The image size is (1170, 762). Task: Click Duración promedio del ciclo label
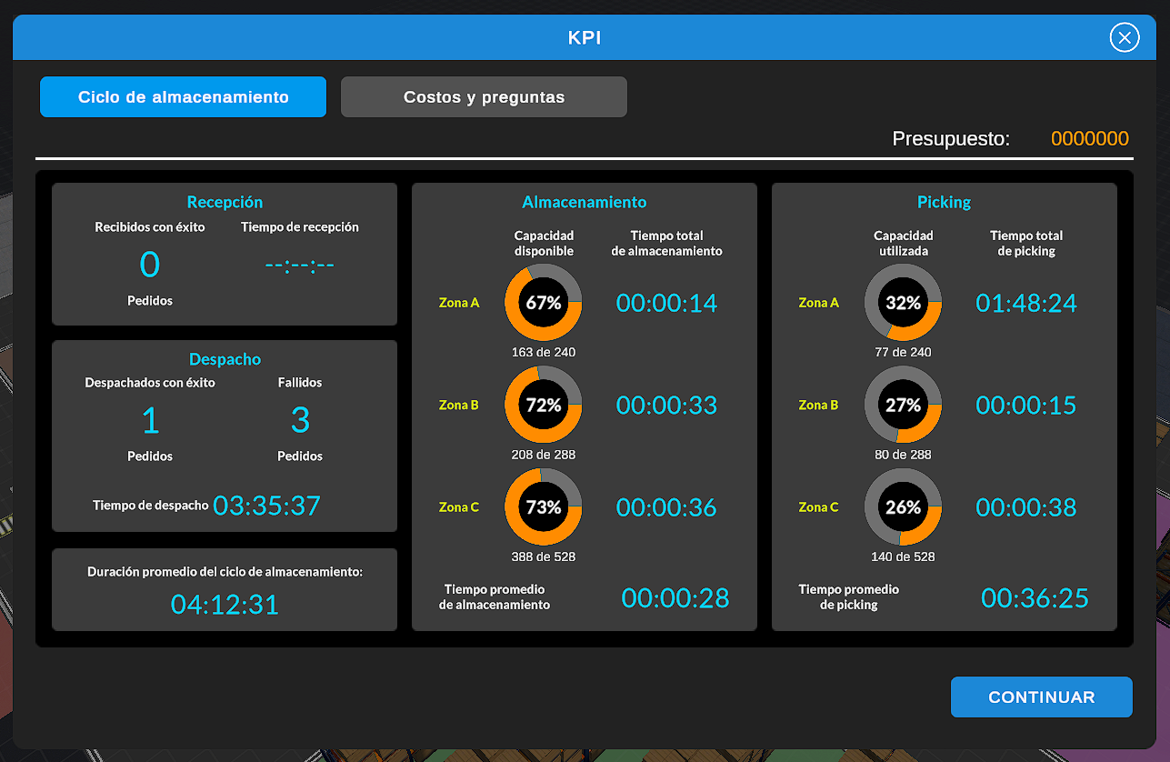(x=225, y=572)
